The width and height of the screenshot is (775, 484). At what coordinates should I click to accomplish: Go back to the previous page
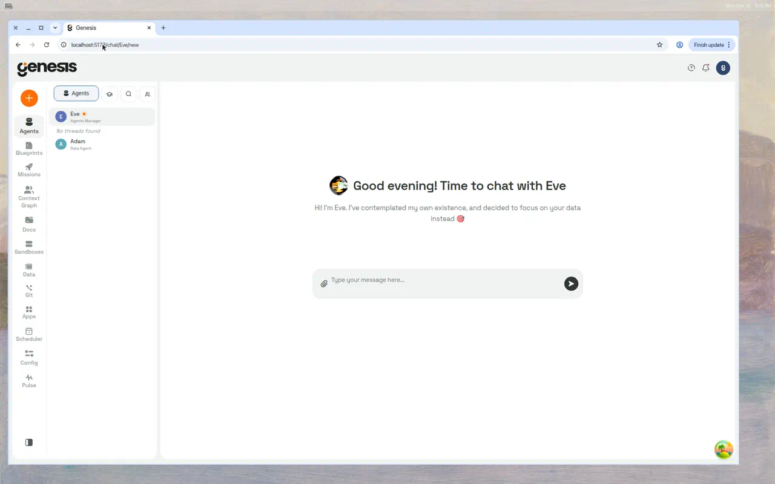18,45
